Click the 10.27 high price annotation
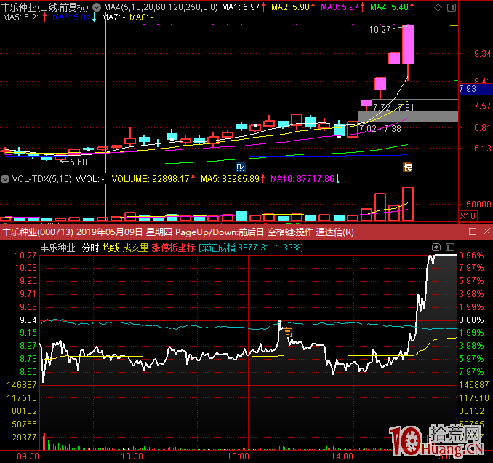 click(379, 30)
